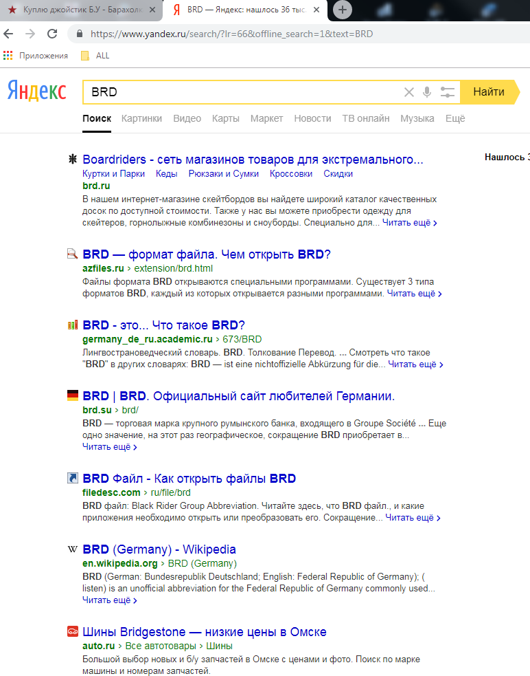Click the Яндекс logo
530x676 pixels.
[37, 91]
